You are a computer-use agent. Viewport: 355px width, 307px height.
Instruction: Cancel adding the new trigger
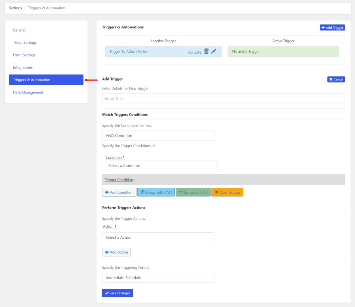(336, 79)
